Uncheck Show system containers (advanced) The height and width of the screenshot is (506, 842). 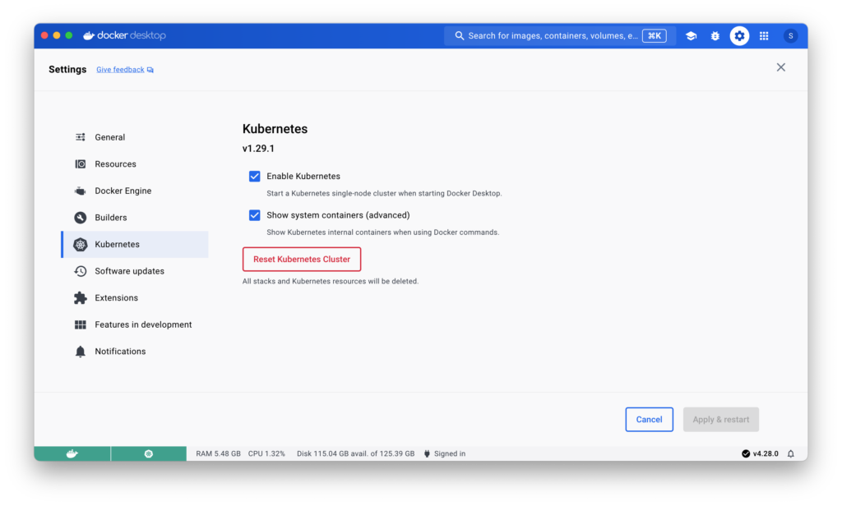(x=255, y=215)
